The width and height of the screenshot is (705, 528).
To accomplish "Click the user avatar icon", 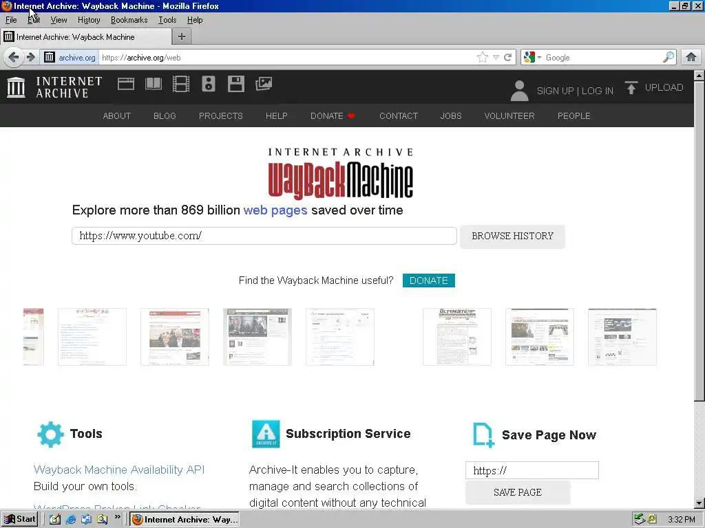I will pos(519,90).
